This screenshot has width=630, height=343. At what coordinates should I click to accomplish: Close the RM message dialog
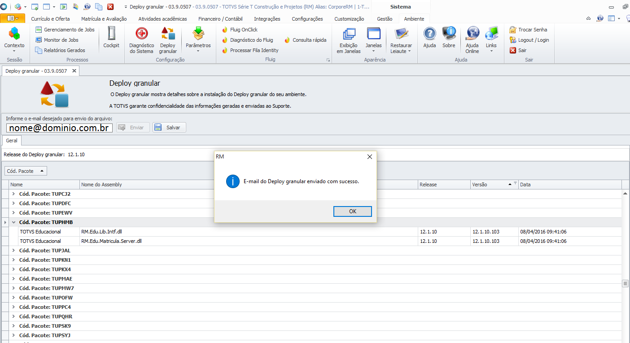pos(370,157)
